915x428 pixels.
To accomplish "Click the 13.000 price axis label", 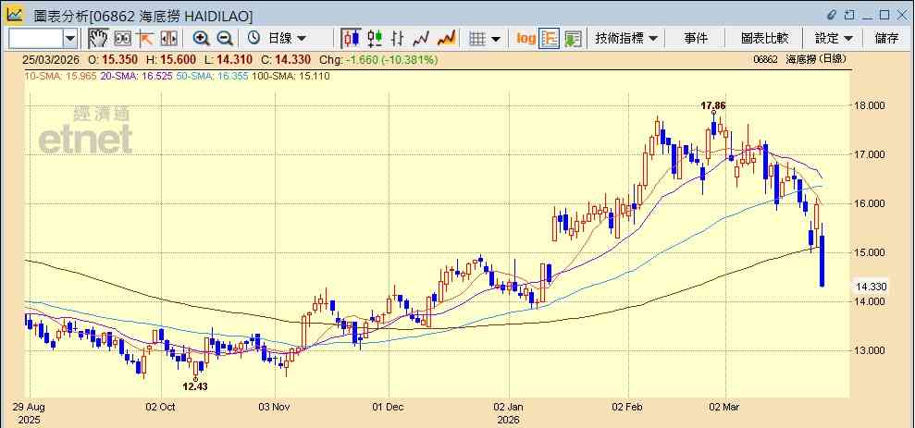I will [x=869, y=350].
